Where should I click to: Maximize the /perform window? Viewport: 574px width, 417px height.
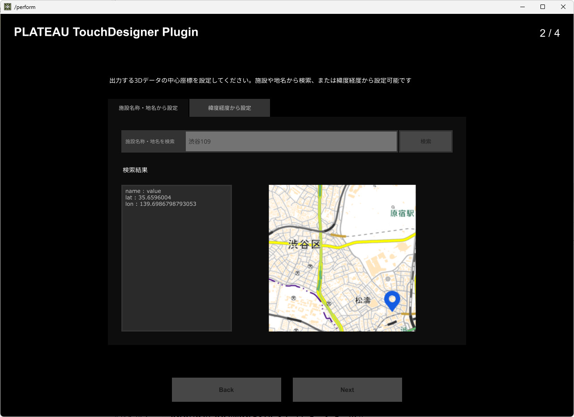(543, 7)
